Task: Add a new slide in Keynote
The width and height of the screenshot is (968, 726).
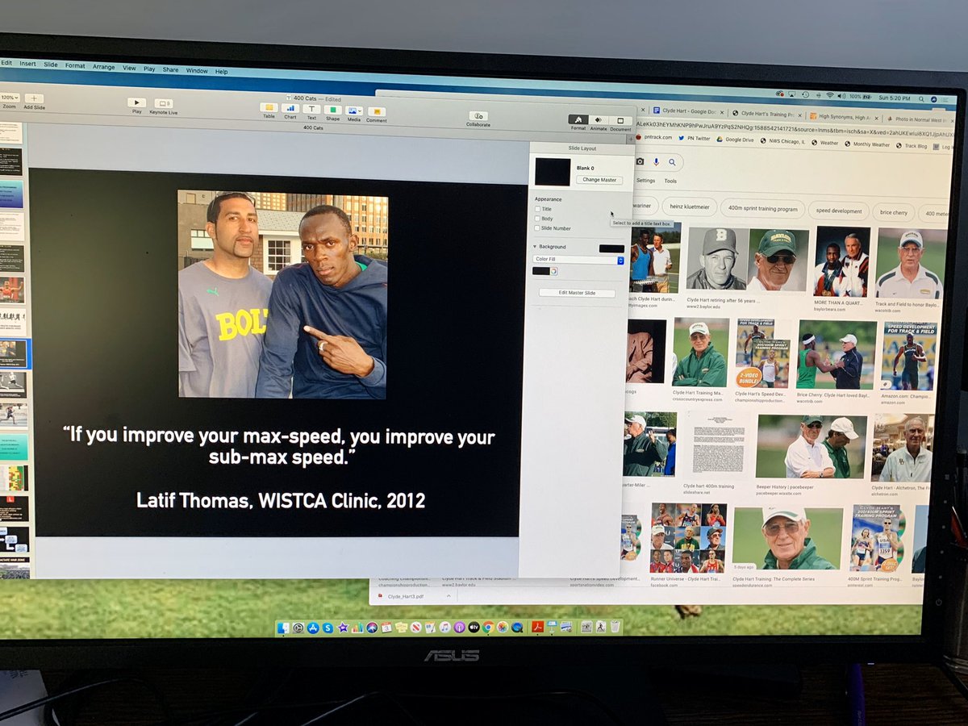Action: (34, 98)
